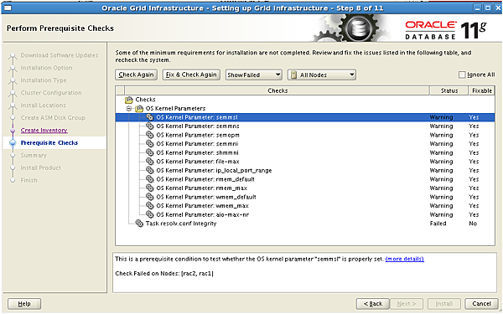Click the gear icon beside aio-max-nr
503x314 pixels.
click(x=149, y=214)
